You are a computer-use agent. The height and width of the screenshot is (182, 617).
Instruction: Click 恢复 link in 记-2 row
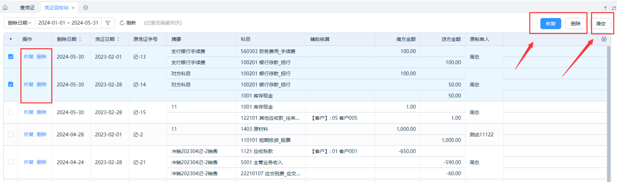(x=29, y=134)
